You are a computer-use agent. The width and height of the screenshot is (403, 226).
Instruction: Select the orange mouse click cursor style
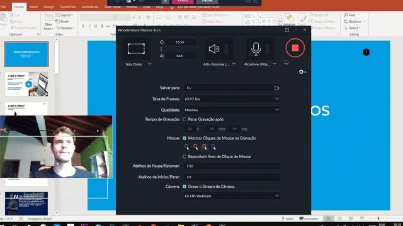196,147
